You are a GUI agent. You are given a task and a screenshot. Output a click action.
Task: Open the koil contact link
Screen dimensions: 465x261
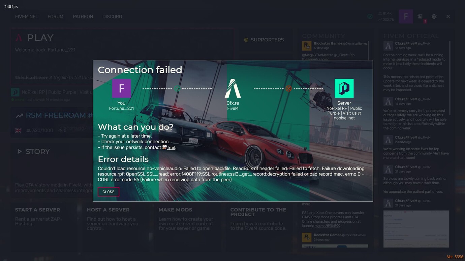tap(172, 147)
